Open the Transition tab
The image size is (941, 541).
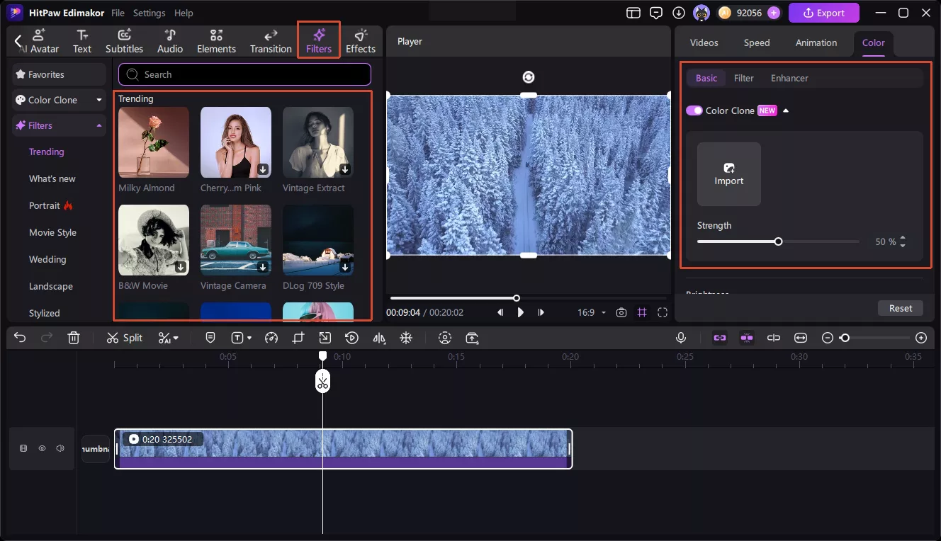tap(271, 42)
